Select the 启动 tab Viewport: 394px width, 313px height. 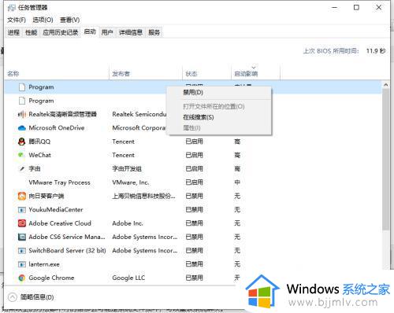click(x=90, y=31)
